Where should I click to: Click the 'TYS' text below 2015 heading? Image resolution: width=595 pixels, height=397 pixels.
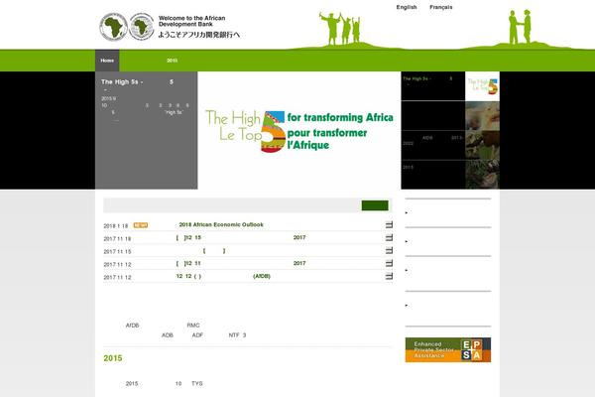(x=197, y=384)
